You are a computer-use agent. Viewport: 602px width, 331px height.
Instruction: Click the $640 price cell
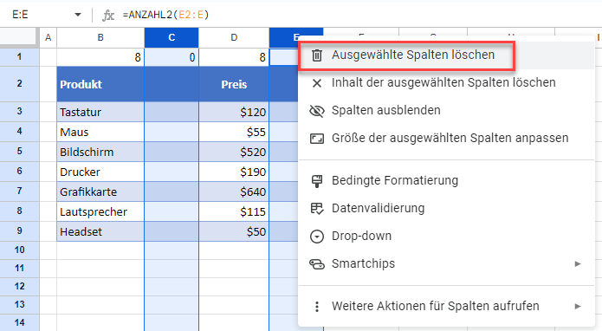coord(234,191)
